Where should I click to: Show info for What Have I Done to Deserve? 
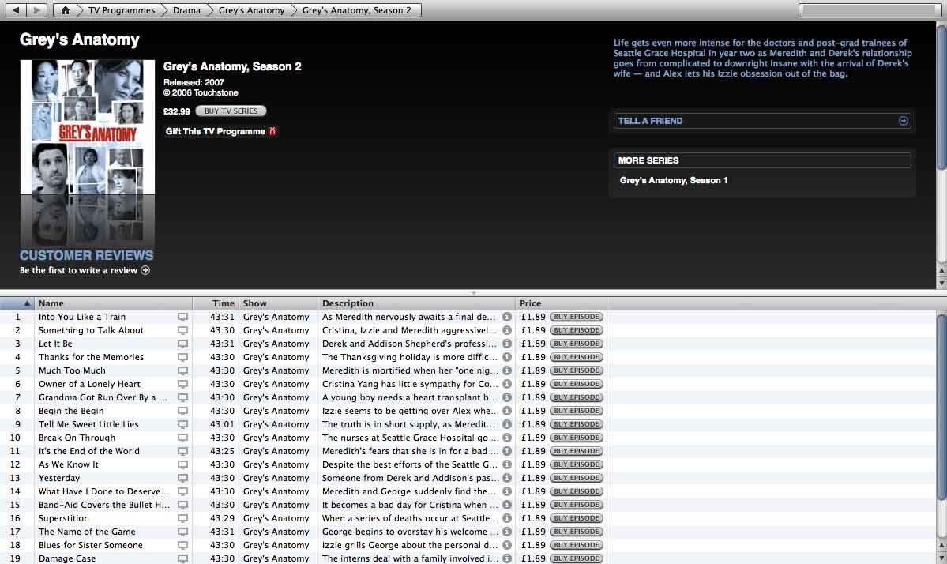(507, 491)
